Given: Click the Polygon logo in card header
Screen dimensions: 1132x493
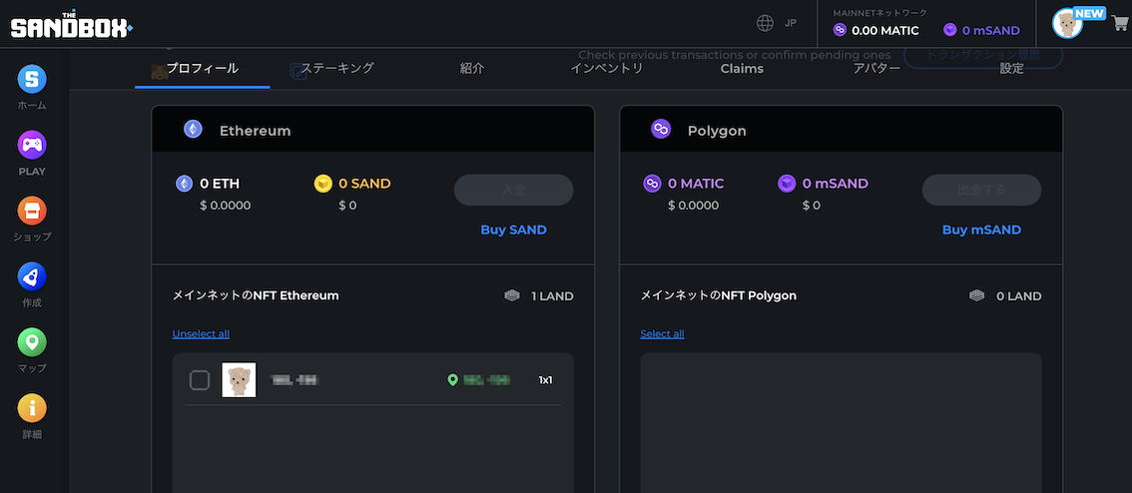Looking at the screenshot, I should 661,129.
